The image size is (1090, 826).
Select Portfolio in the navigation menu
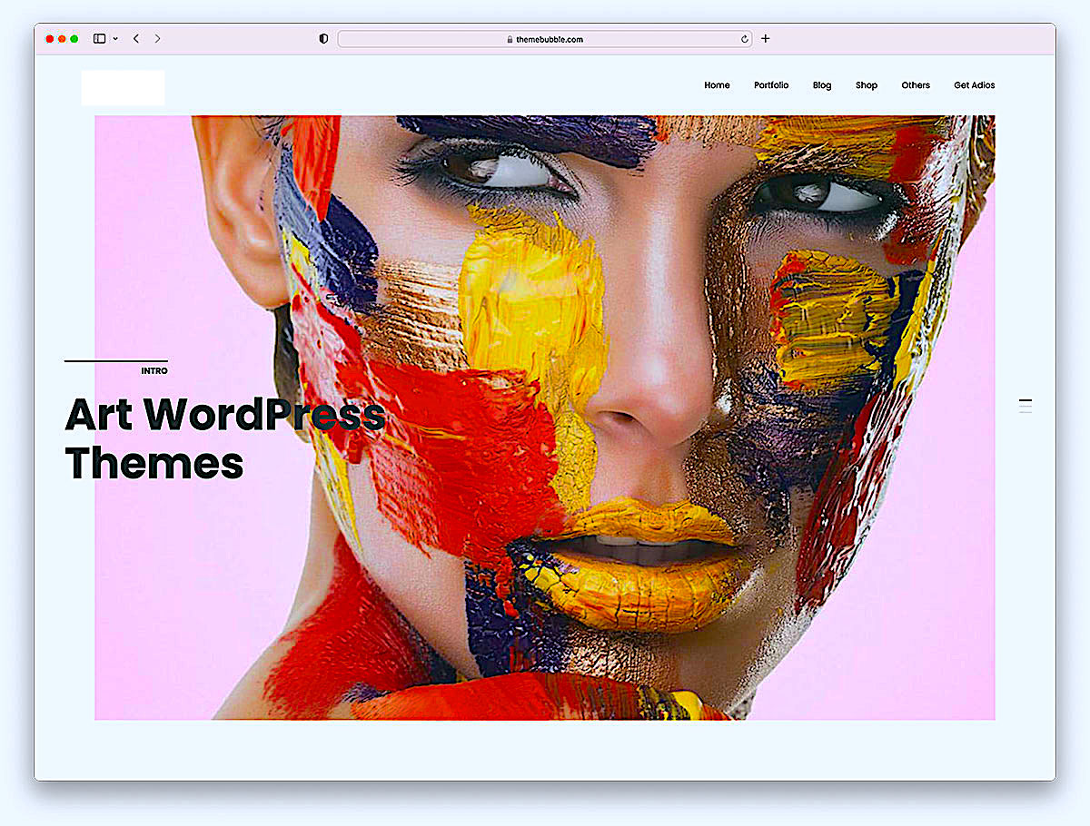coord(771,85)
